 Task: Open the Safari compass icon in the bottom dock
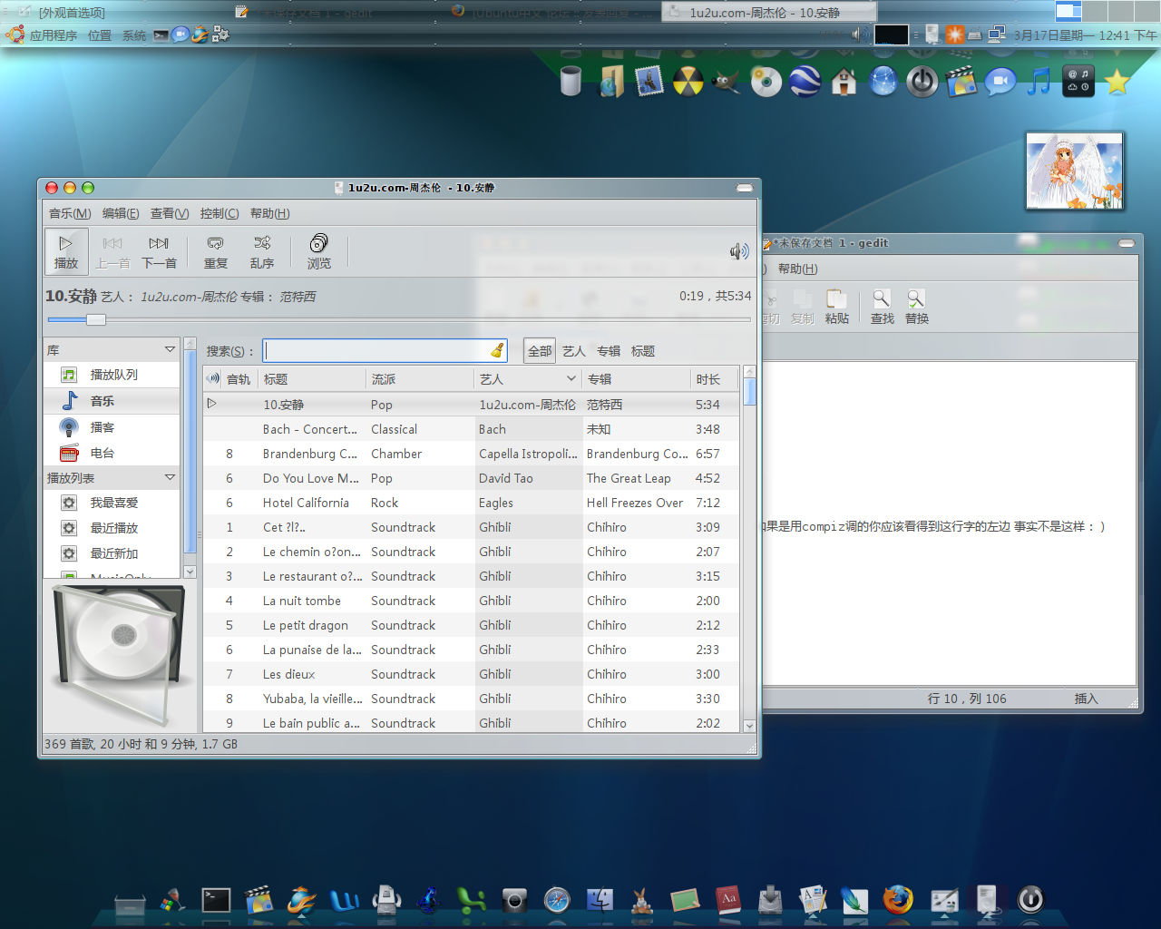[557, 900]
